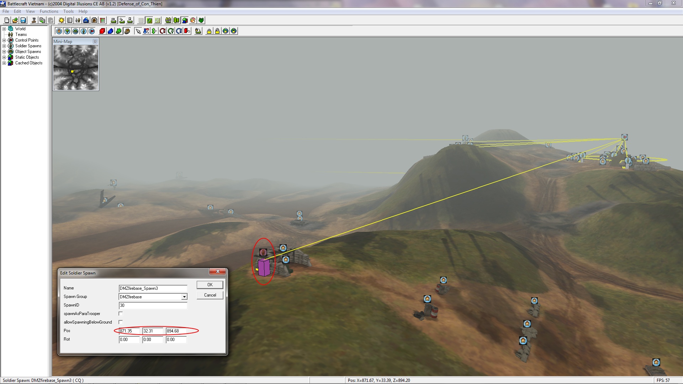The height and width of the screenshot is (384, 683).
Task: Click the SpawnID field showing 30
Action: point(153,305)
